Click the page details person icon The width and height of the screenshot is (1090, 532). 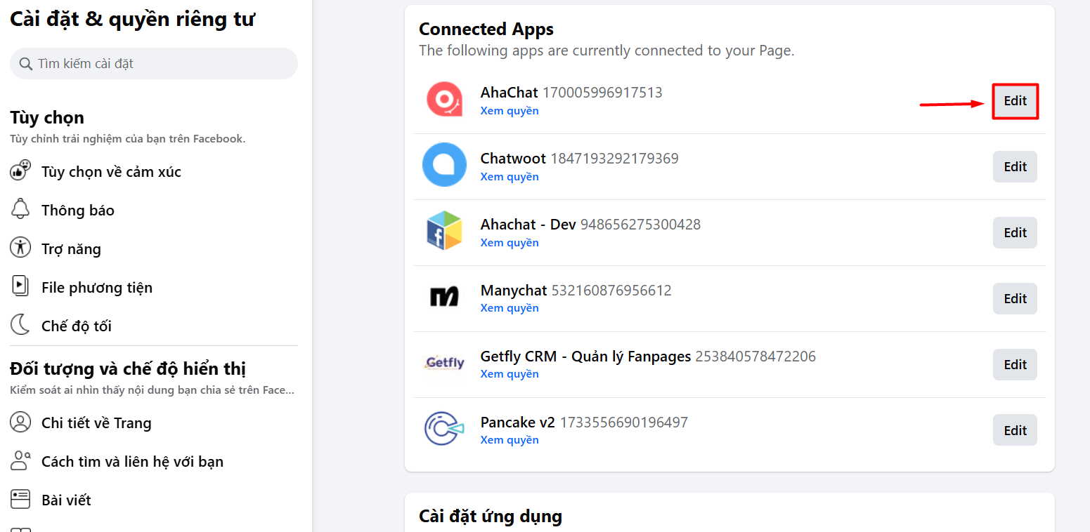[x=21, y=423]
